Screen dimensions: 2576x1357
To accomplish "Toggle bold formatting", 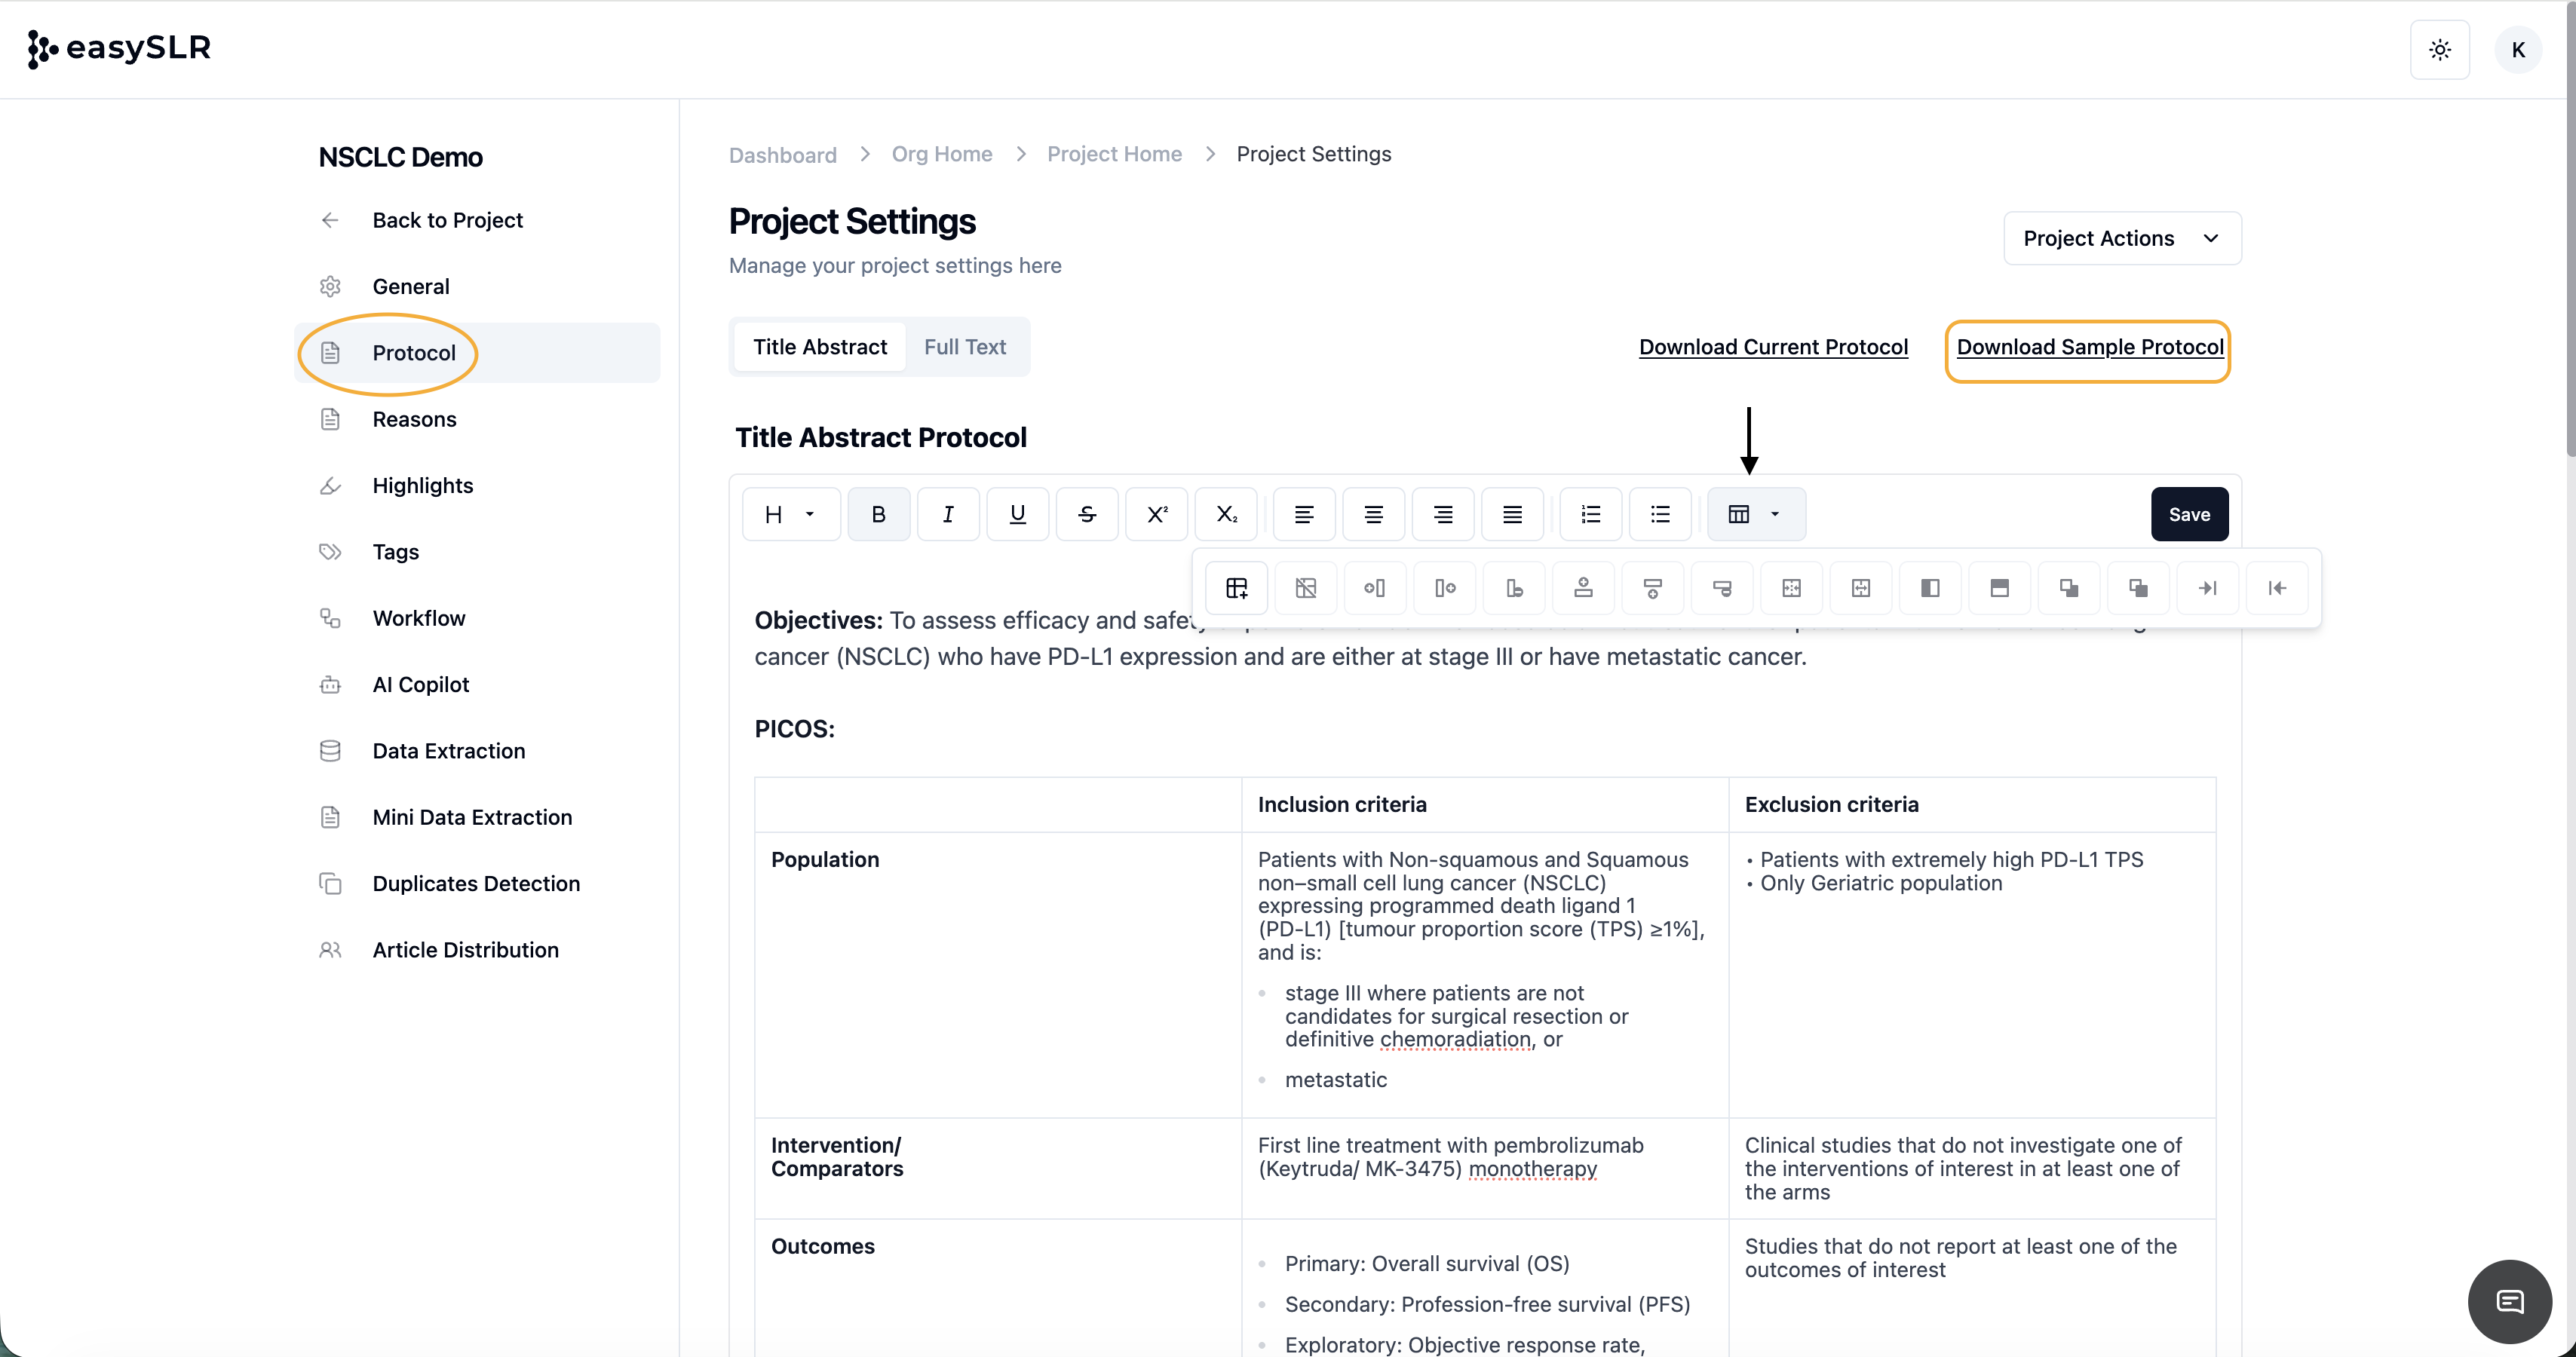I will tap(878, 514).
